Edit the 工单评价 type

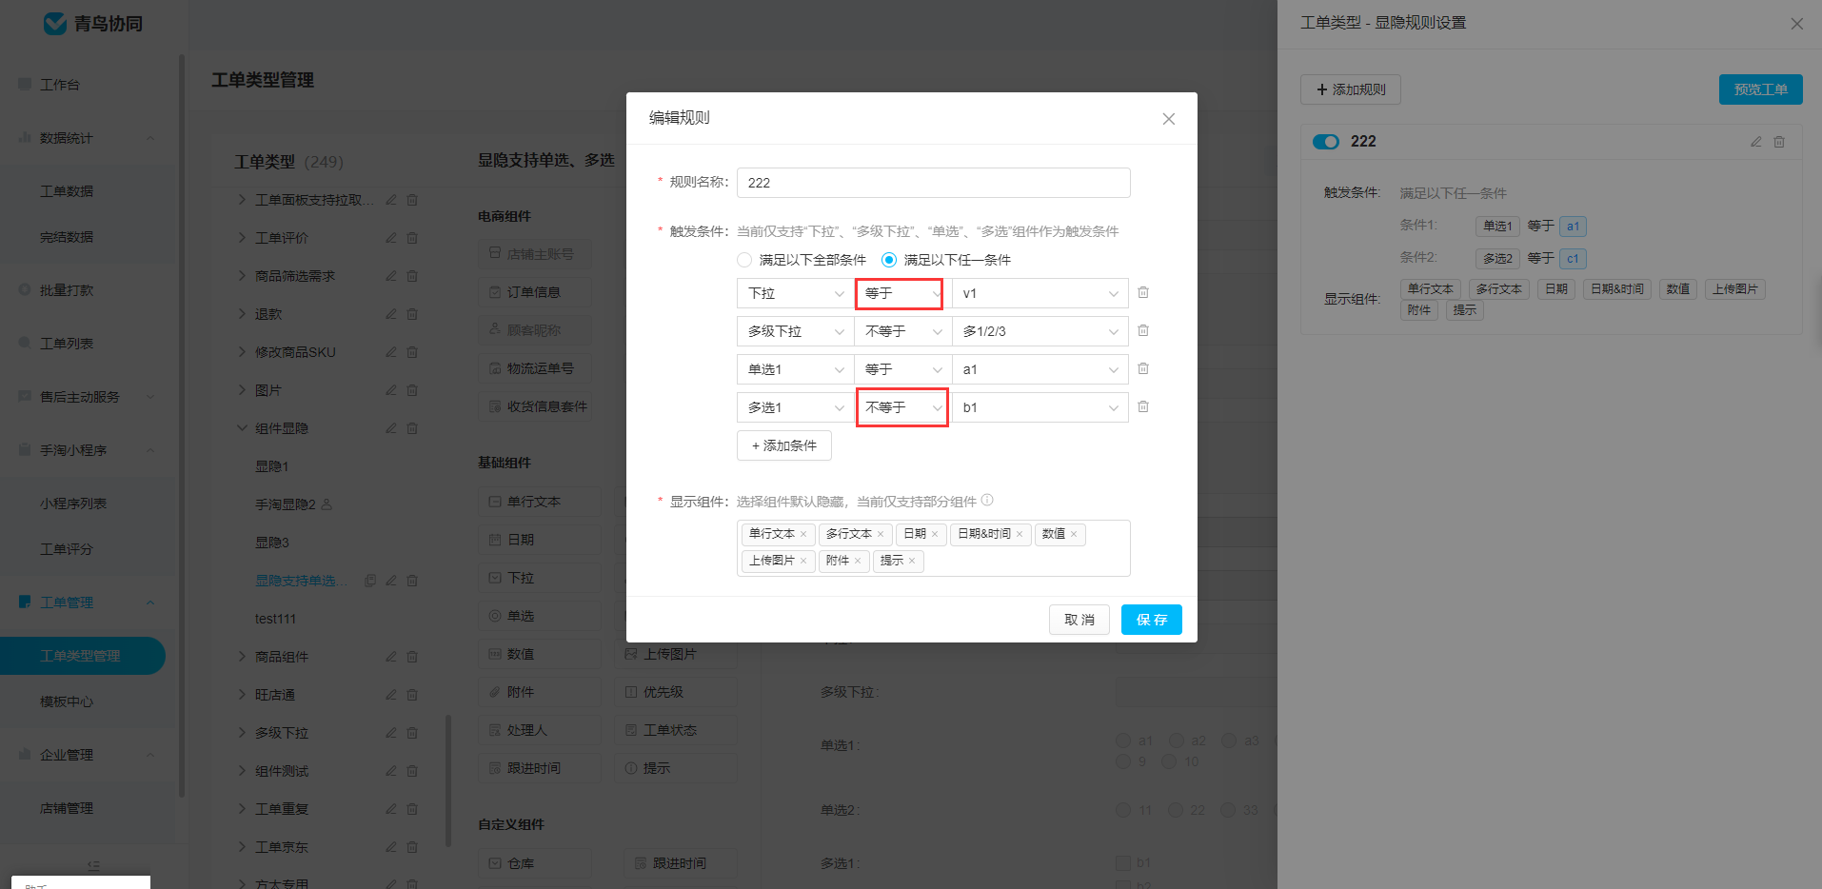(x=390, y=238)
